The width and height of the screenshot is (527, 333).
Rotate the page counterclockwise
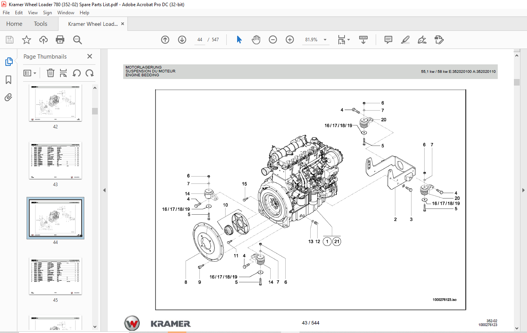(x=77, y=73)
